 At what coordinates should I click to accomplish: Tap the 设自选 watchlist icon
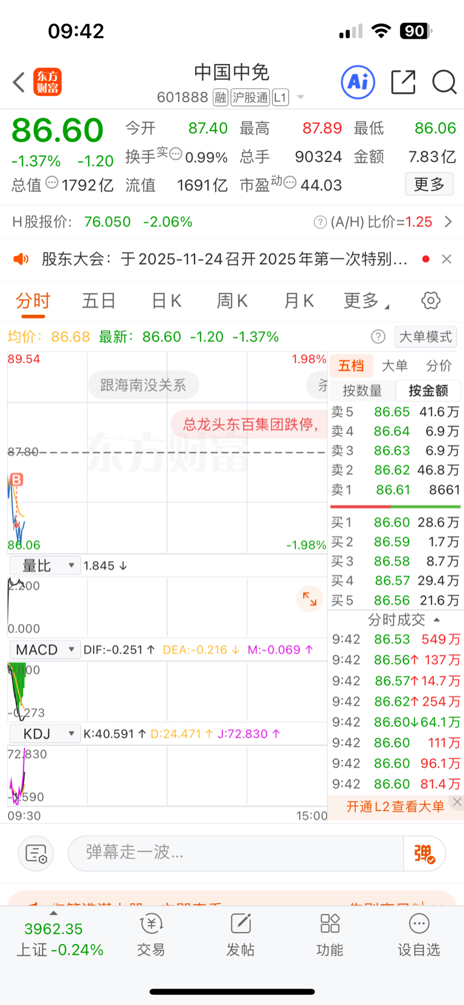tap(419, 935)
